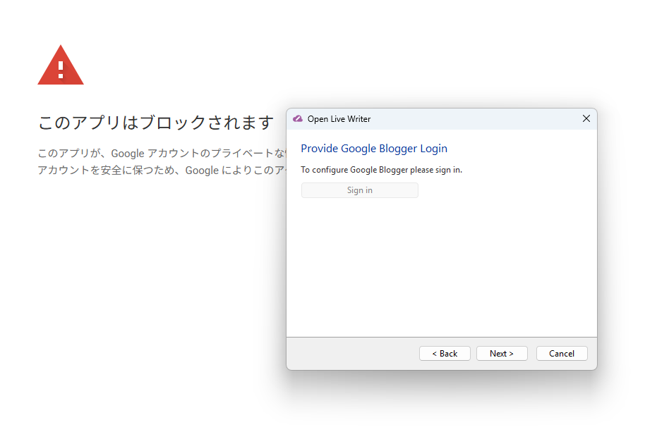Image resolution: width=645 pixels, height=427 pixels.
Task: Click 'To configure Google Blogger please sign in.' text
Action: point(381,170)
